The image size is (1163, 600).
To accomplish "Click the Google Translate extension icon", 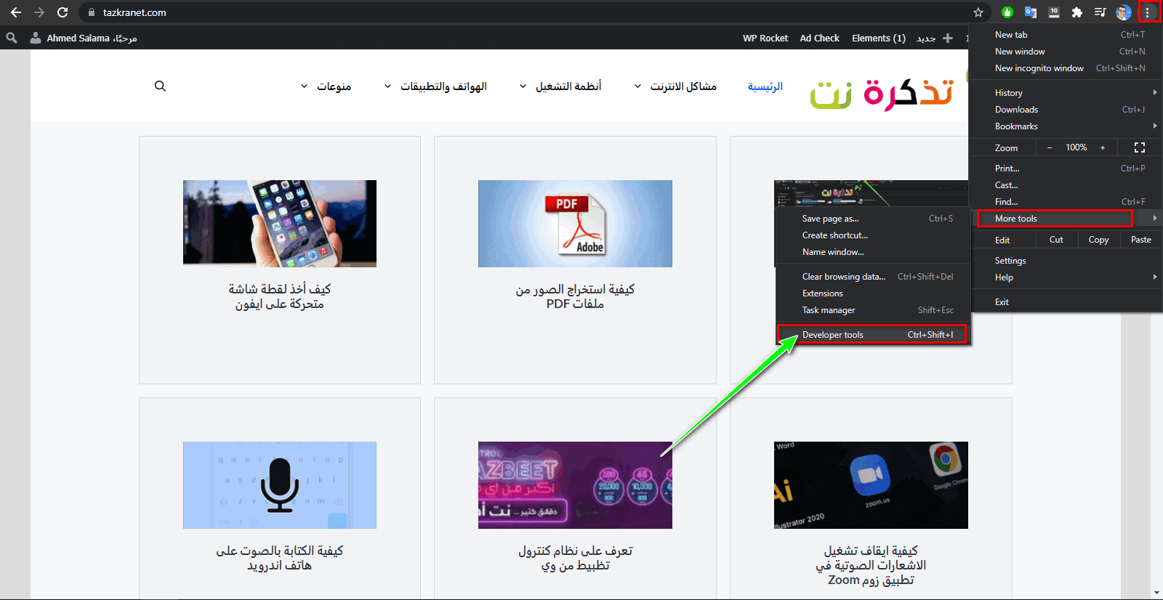I will pyautogui.click(x=1030, y=12).
